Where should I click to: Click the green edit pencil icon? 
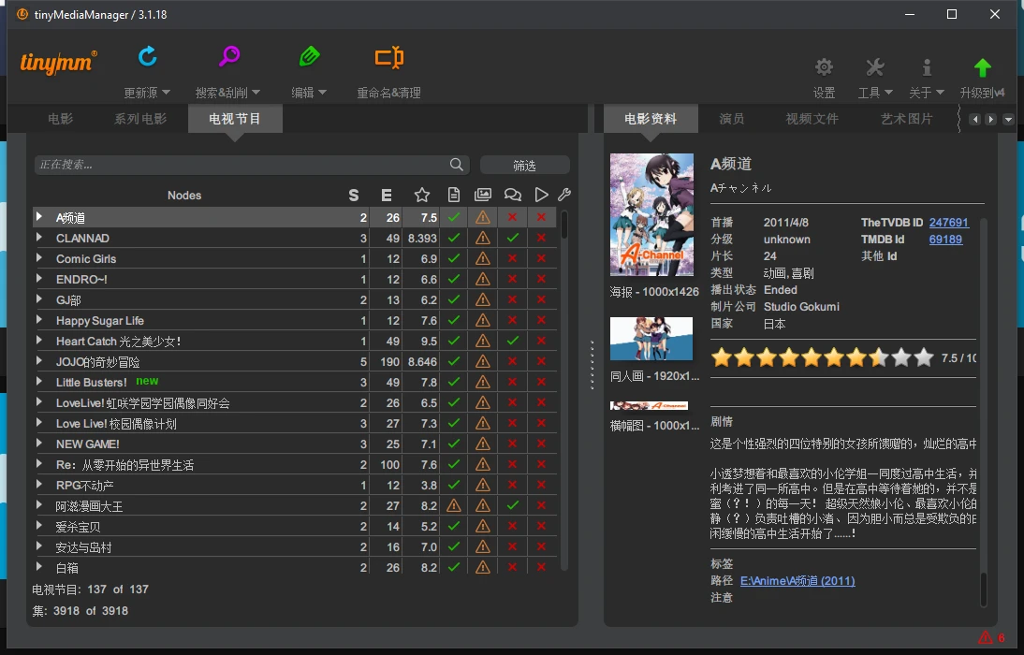pyautogui.click(x=309, y=57)
